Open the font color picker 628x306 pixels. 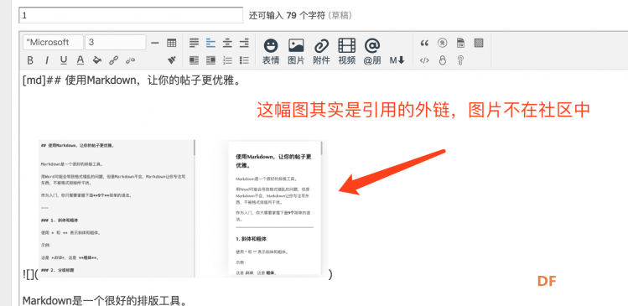point(80,60)
